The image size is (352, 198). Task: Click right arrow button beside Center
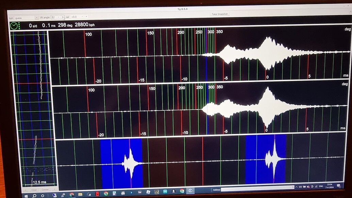coord(55,189)
